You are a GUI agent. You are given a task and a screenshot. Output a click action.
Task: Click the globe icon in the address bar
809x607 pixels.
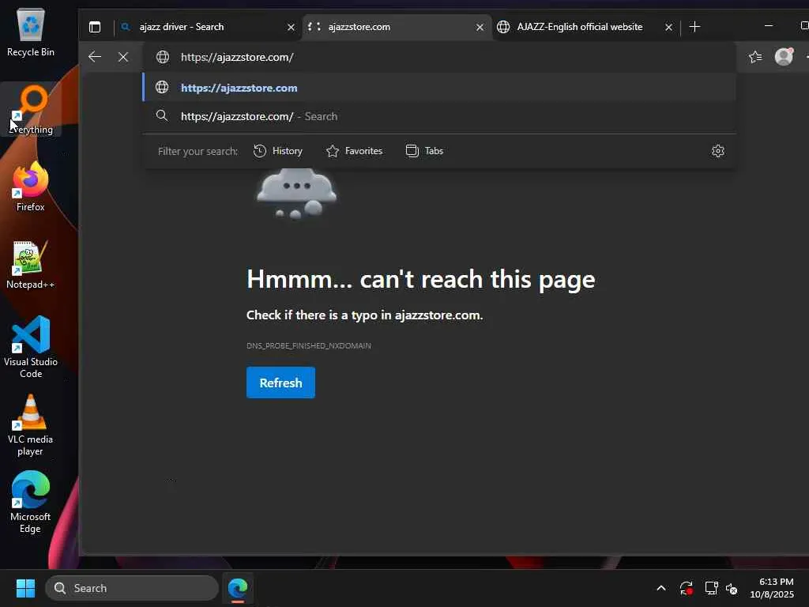click(163, 57)
